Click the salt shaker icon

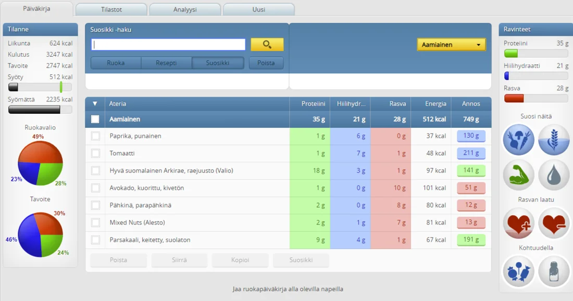pos(553,271)
